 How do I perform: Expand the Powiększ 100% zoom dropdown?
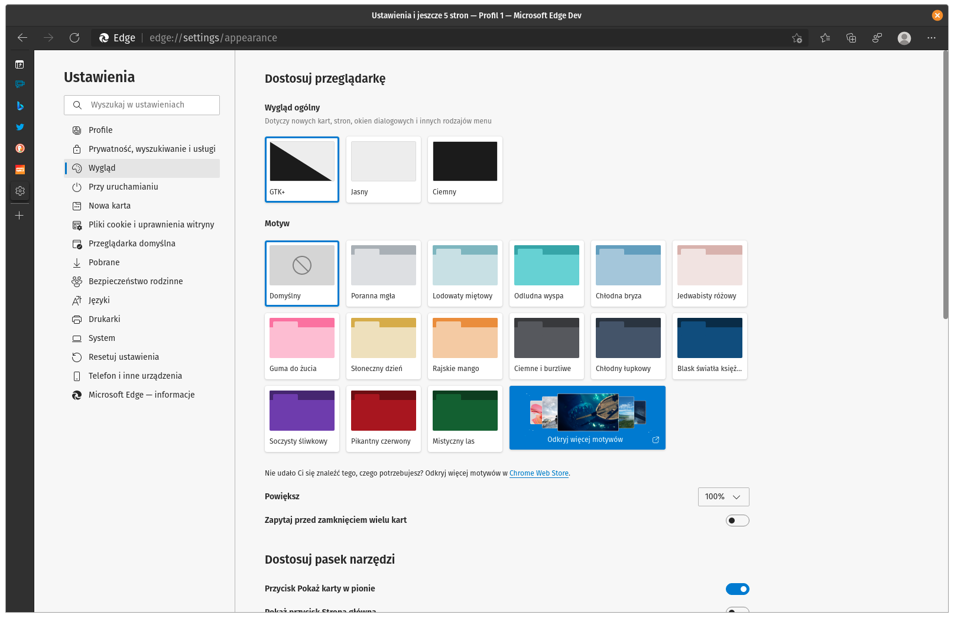[x=723, y=497]
